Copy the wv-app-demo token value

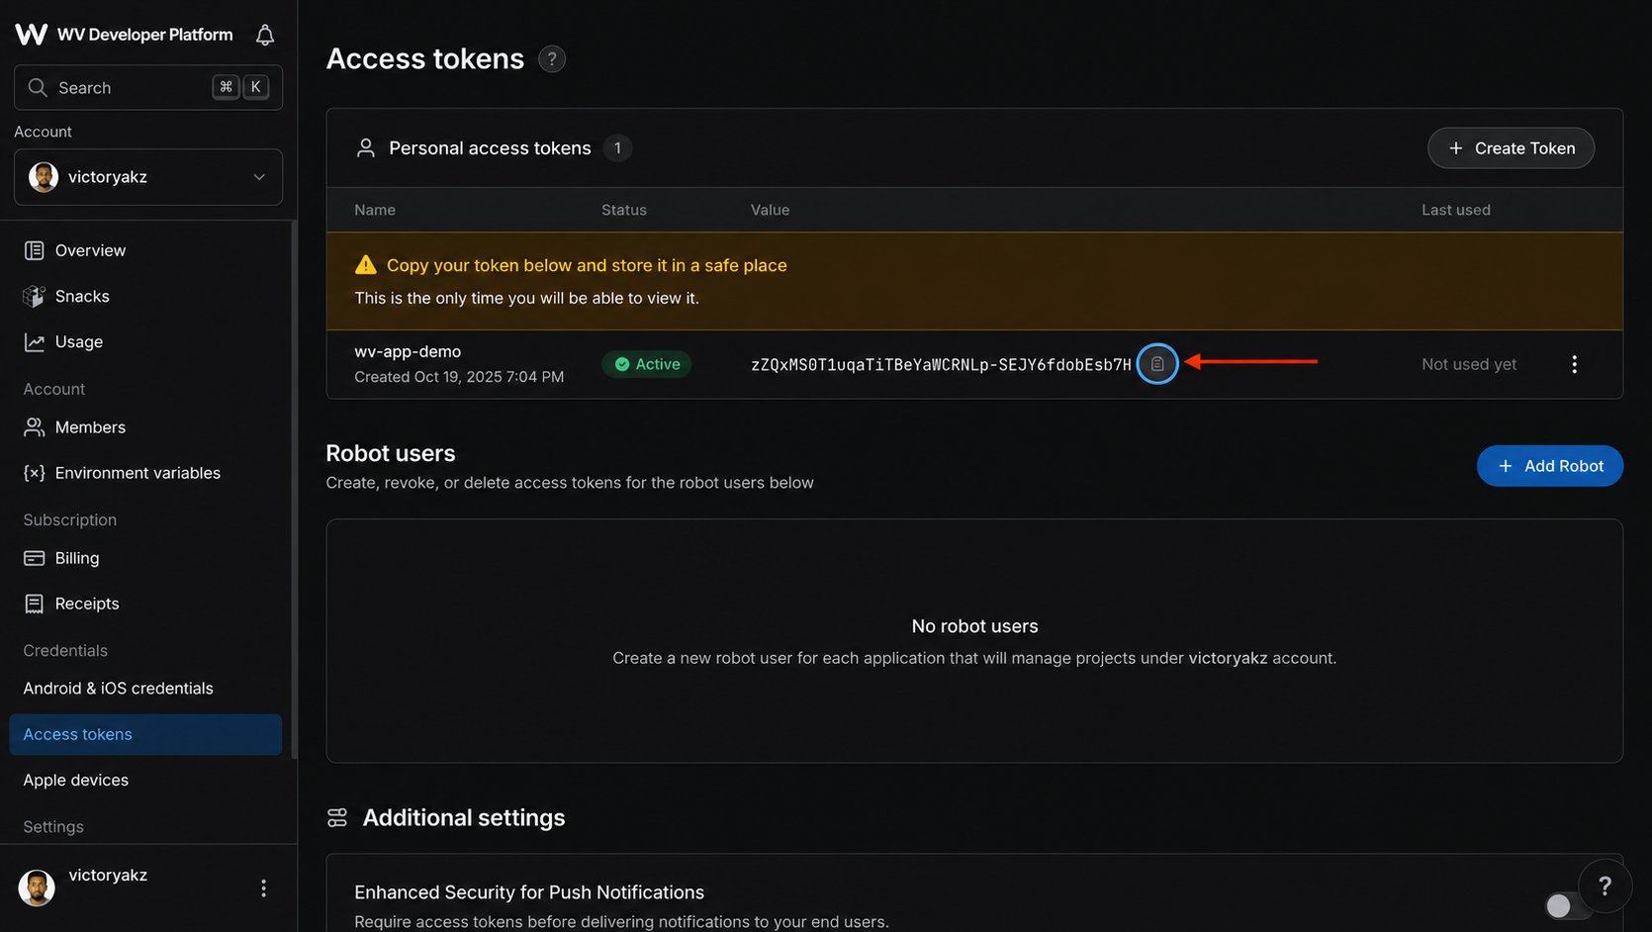click(1157, 364)
